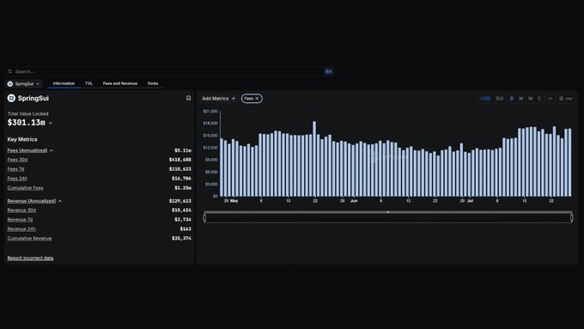Click the $110,623 fees value
Screen dimensions: 584x329
(180, 169)
